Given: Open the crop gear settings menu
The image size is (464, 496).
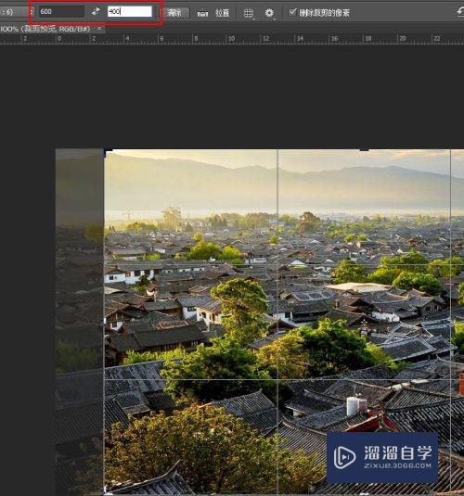Looking at the screenshot, I should tap(269, 13).
